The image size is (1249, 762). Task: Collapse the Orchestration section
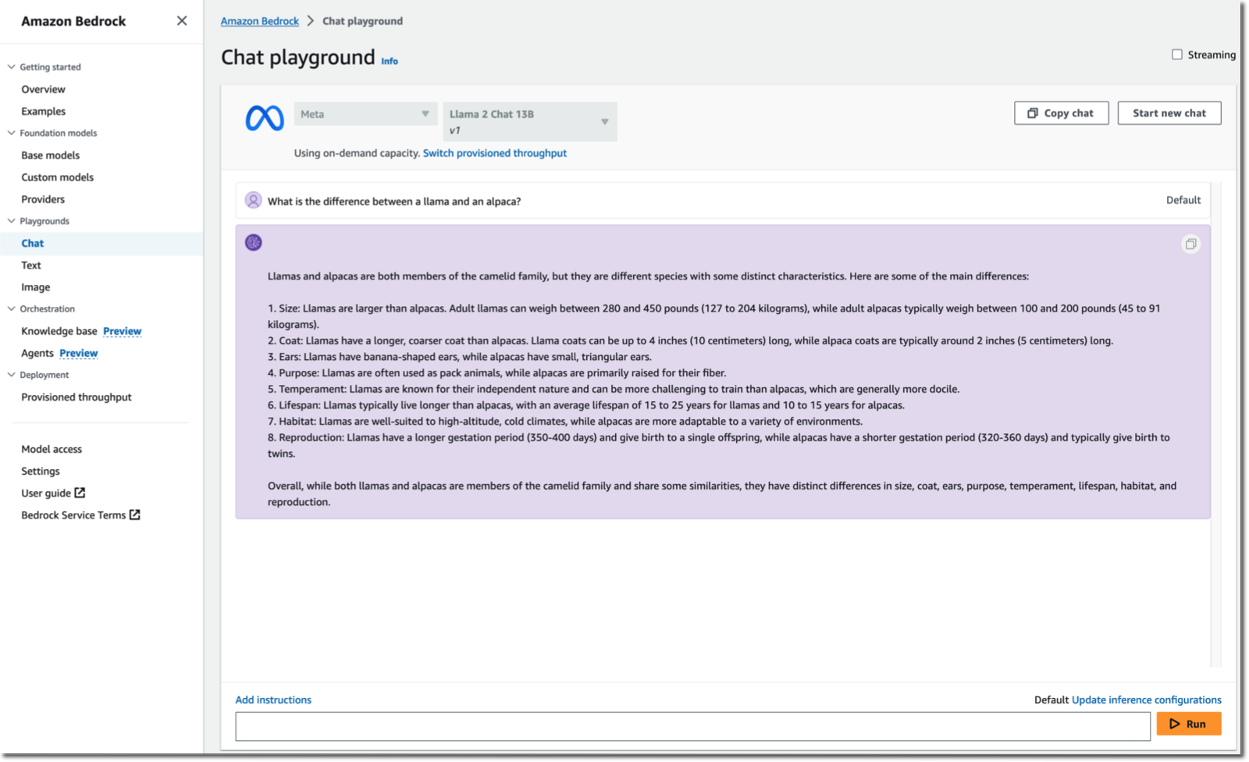tap(12, 308)
